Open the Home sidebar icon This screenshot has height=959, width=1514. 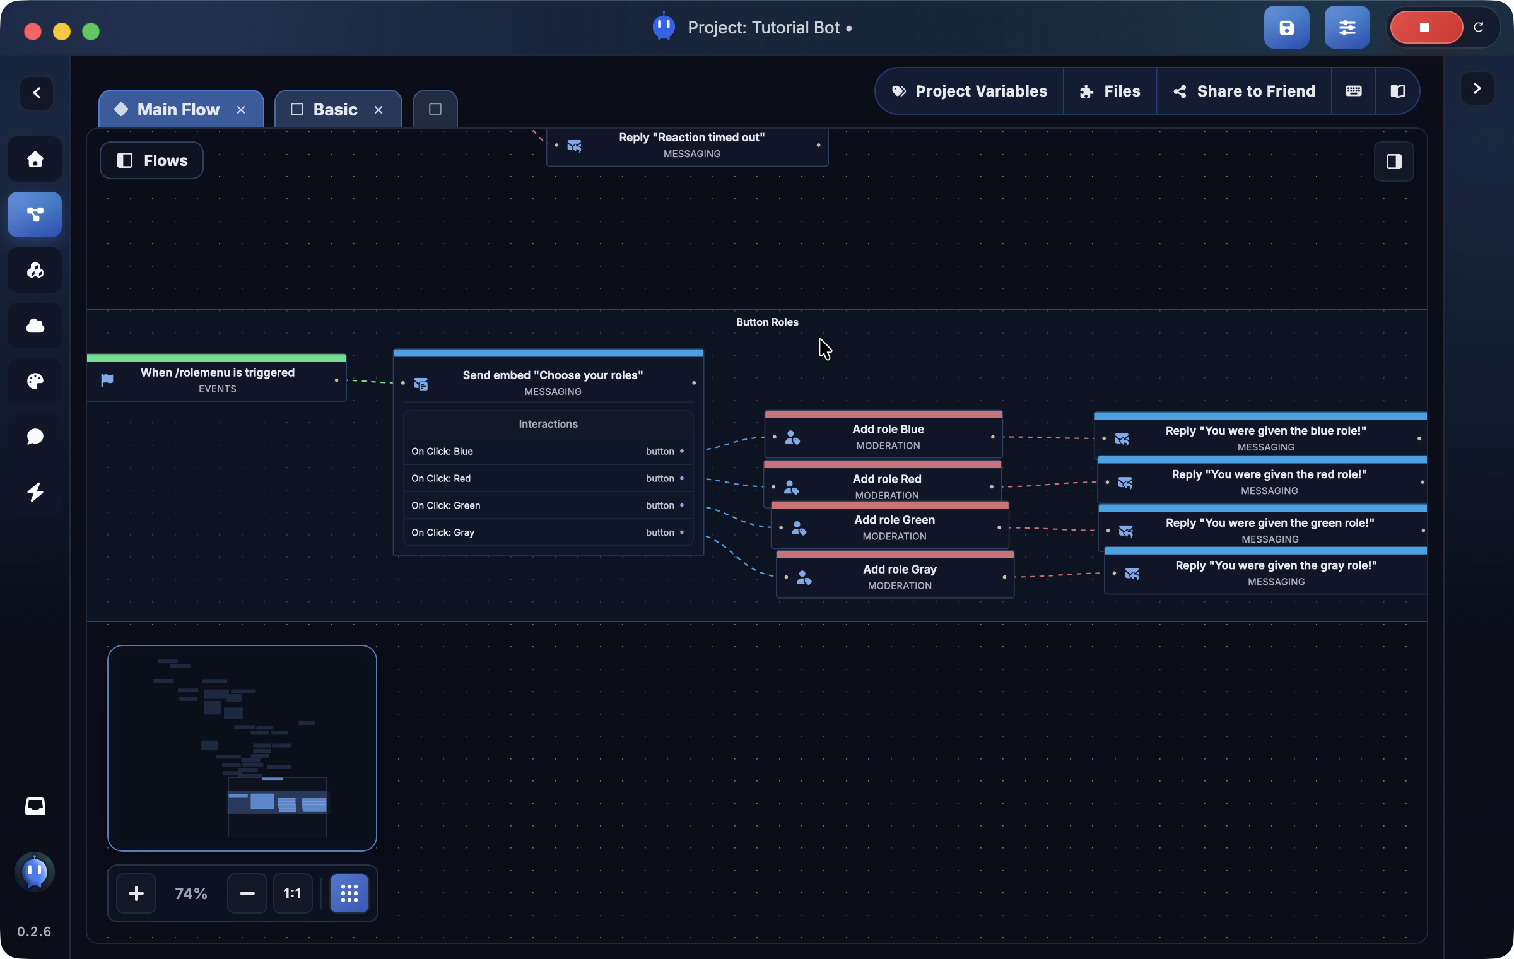pos(35,159)
